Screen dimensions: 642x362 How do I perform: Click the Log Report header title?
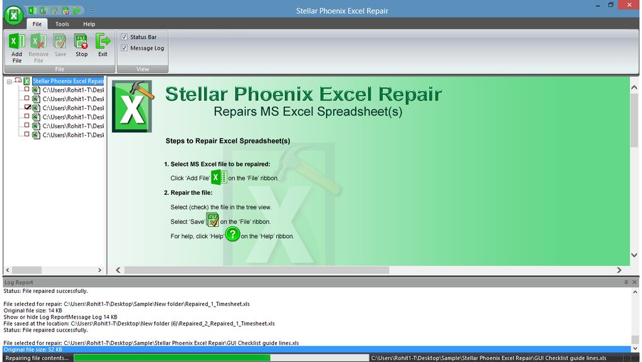point(19,282)
